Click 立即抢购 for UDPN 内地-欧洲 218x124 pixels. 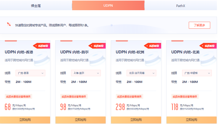(136, 120)
